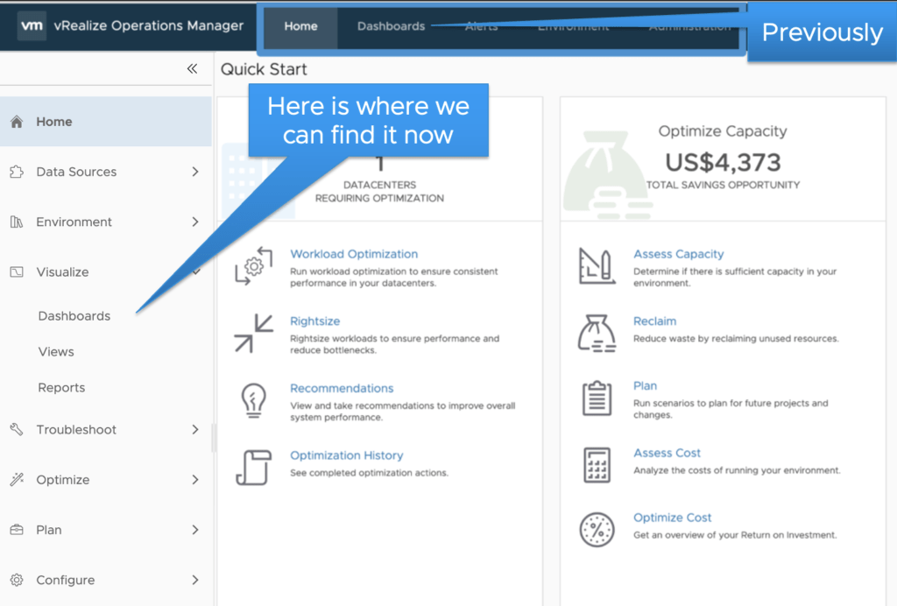Image resolution: width=897 pixels, height=606 pixels.
Task: Click the Optimization History scroll icon
Action: 253,467
